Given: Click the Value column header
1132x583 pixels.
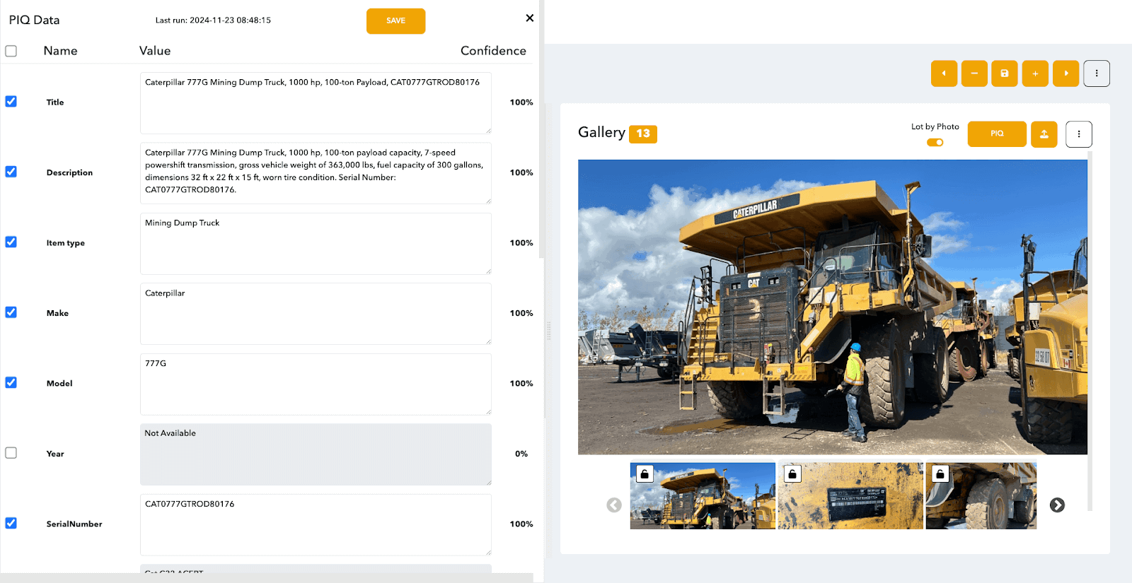Looking at the screenshot, I should [x=155, y=51].
